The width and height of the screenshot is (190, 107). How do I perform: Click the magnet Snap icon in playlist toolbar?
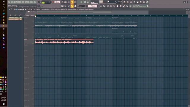pos(12,9)
